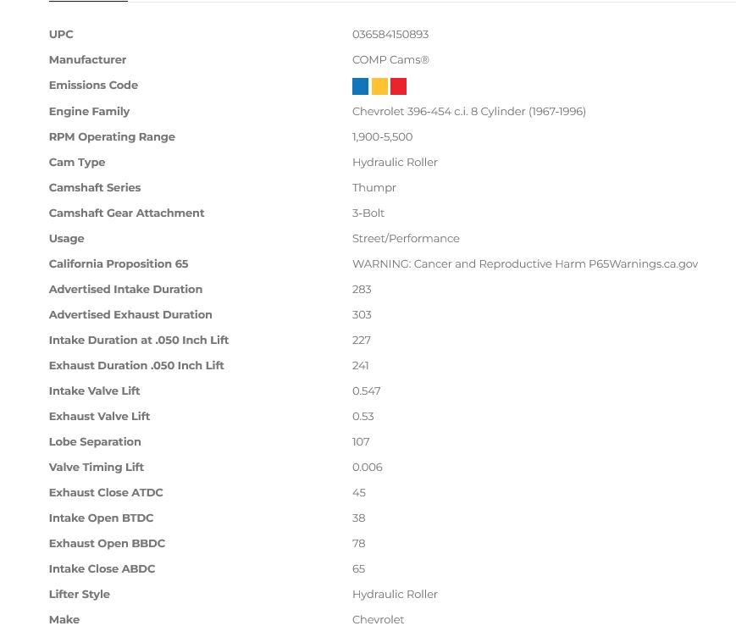Click the Thumpr camshaft series value
736x637 pixels.
coord(374,188)
